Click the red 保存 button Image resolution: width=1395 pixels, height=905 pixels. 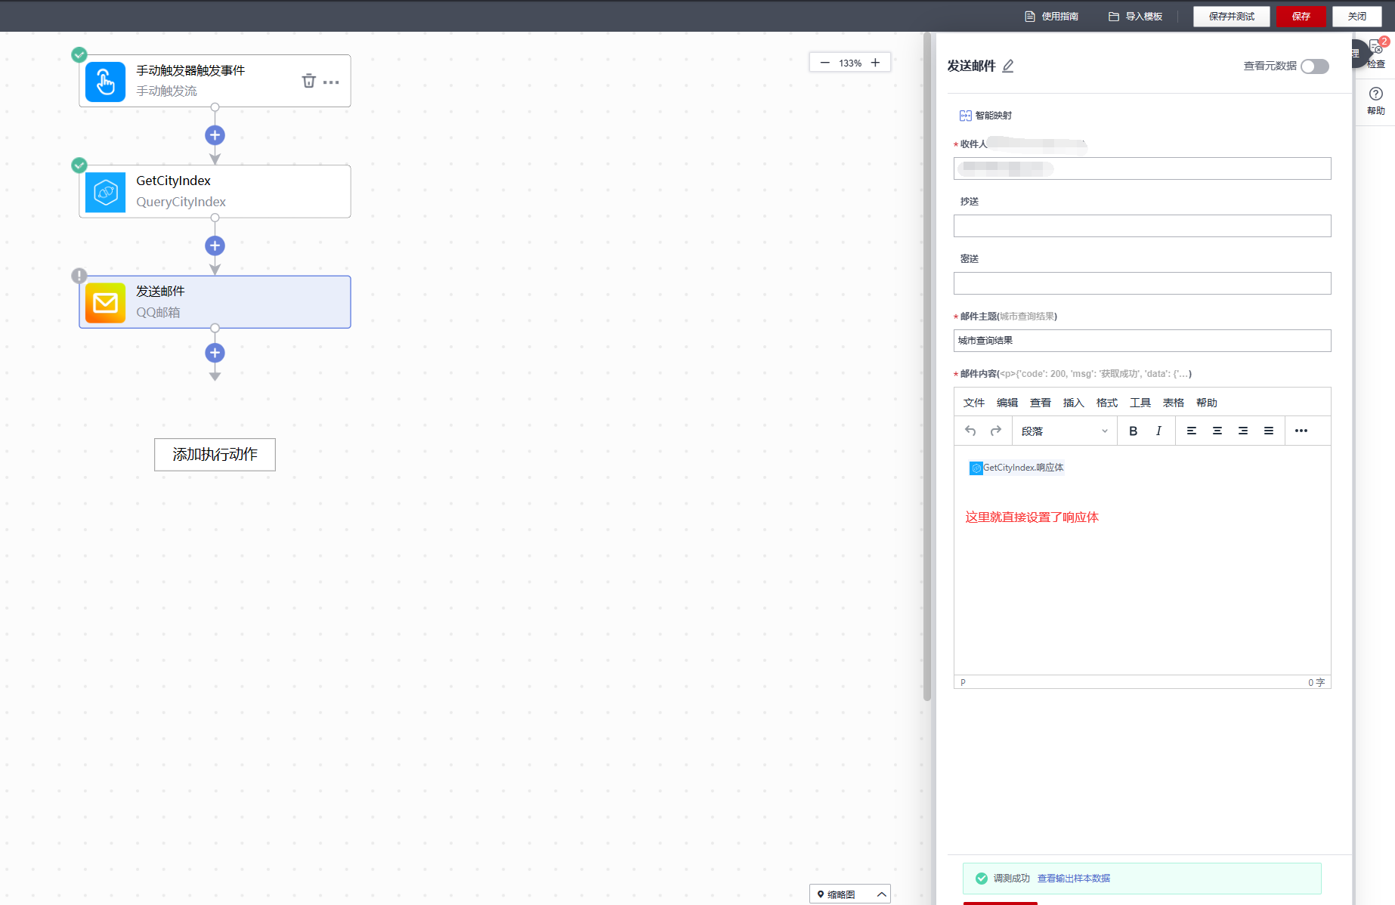click(x=1301, y=17)
